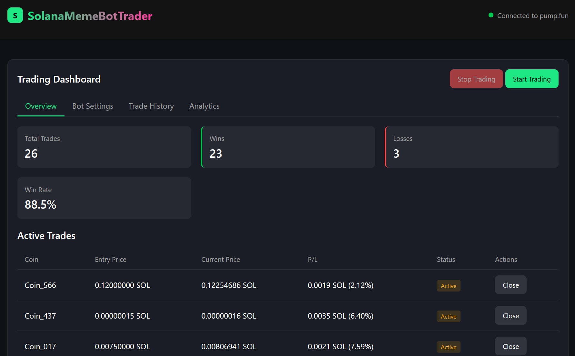
Task: Close the Coin_437 trade
Action: tap(511, 316)
